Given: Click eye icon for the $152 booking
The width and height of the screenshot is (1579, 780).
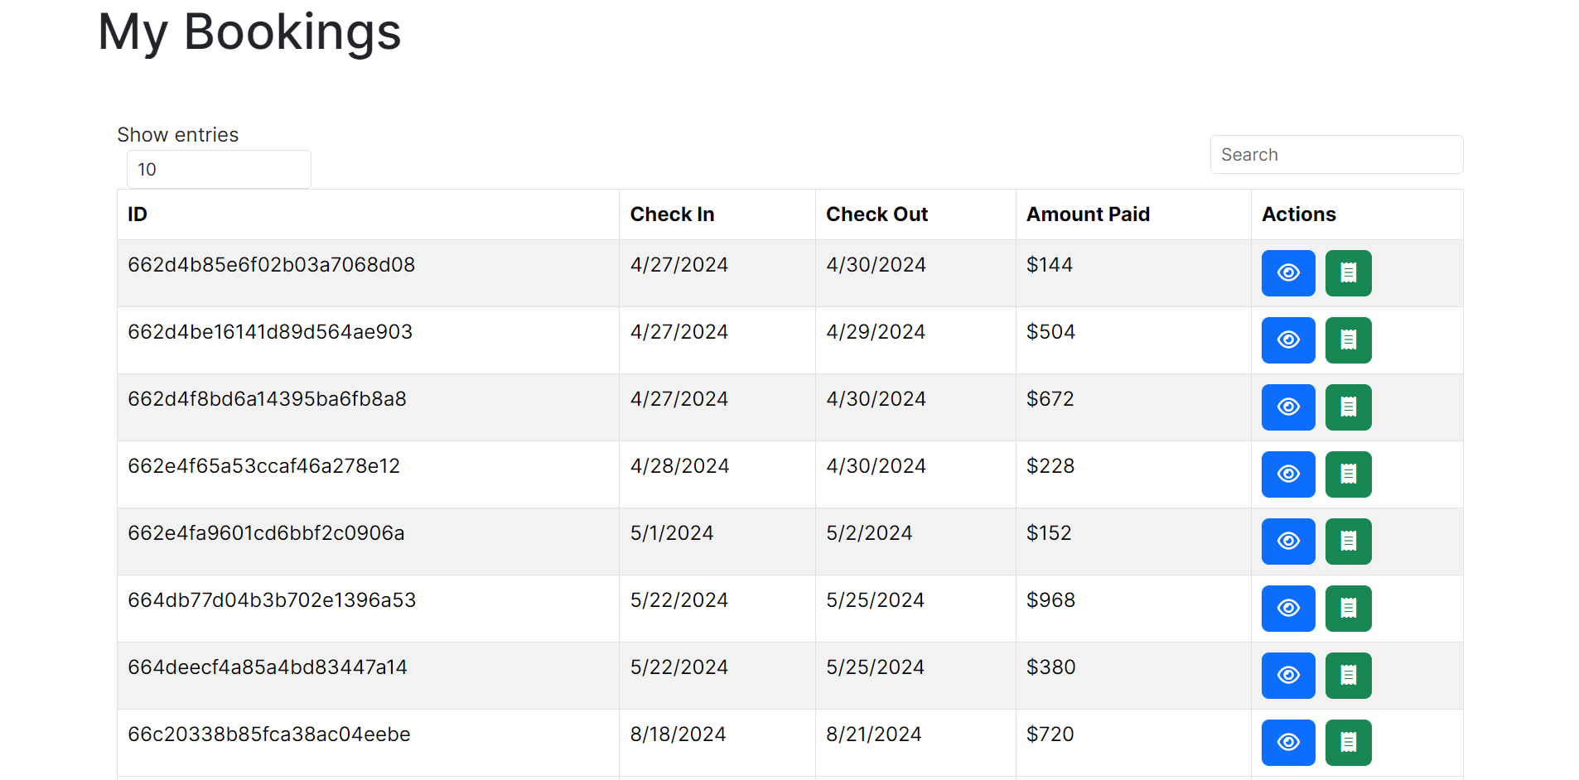Looking at the screenshot, I should click(1287, 542).
